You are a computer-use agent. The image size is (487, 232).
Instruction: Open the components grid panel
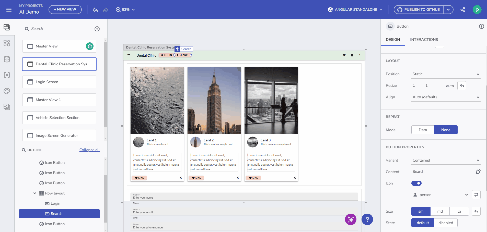point(7,43)
